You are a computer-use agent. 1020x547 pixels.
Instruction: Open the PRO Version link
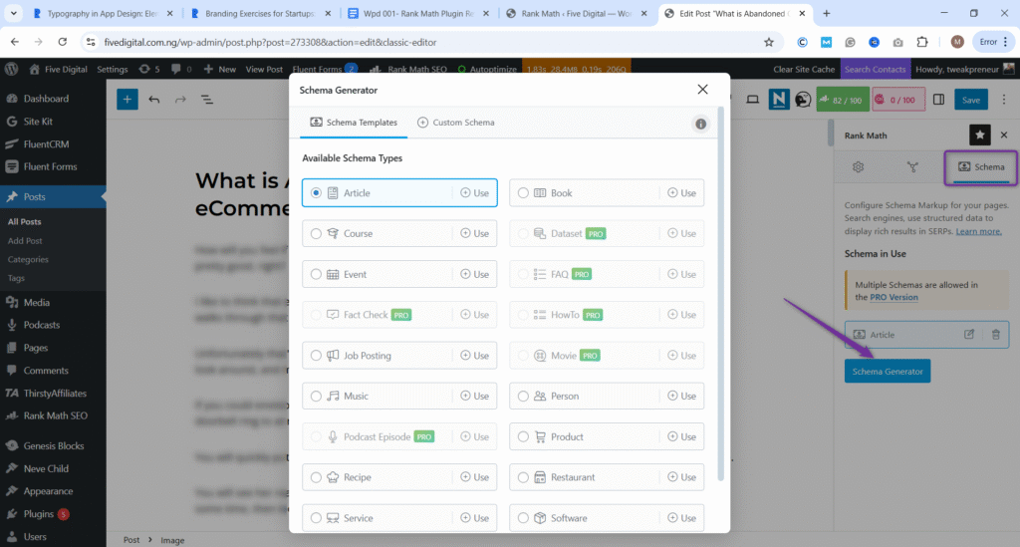pos(893,297)
